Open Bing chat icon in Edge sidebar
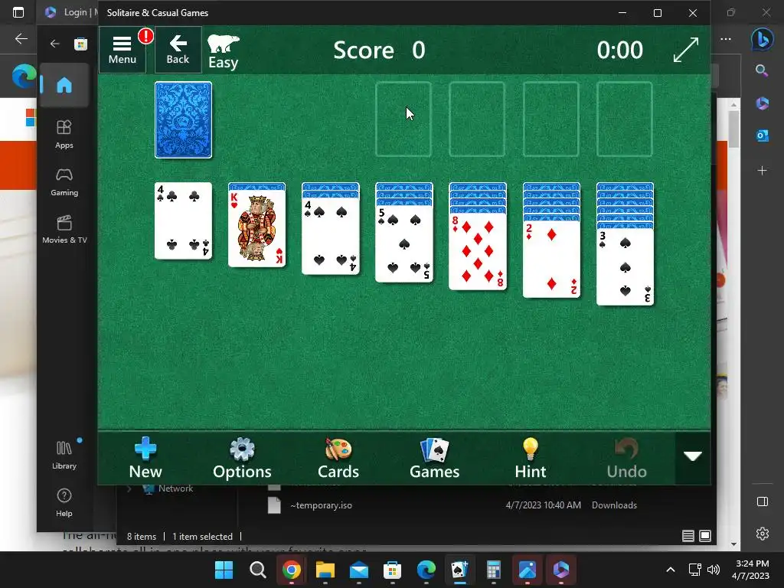Image resolution: width=784 pixels, height=588 pixels. click(762, 38)
